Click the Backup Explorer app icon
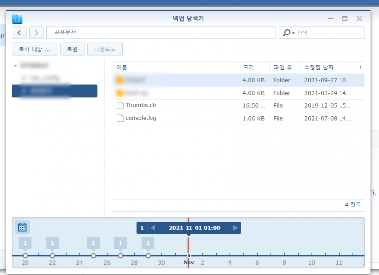The width and height of the screenshot is (379, 275). click(17, 19)
